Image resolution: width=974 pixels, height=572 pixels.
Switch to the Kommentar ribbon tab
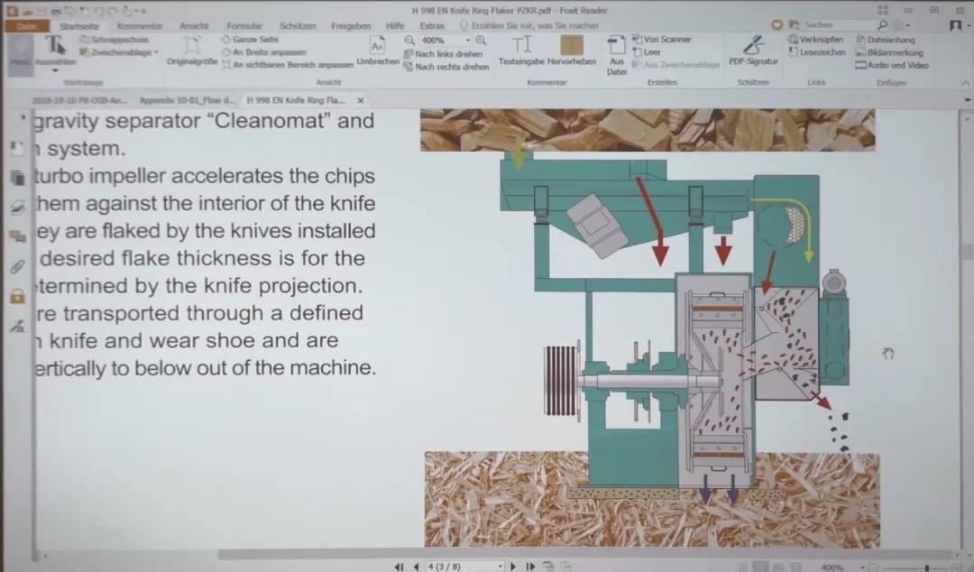[x=139, y=26]
